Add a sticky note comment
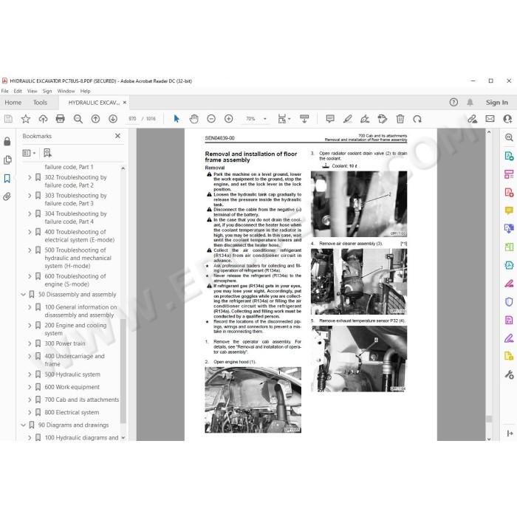 330,119
